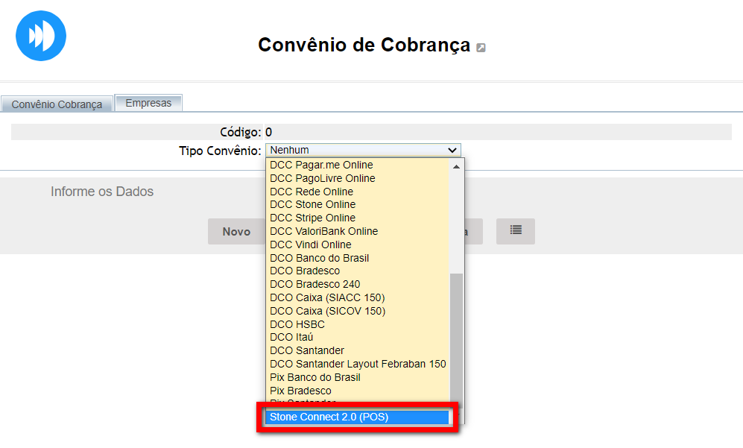
Task: Select DCC Pagar.me Online from list
Action: pyautogui.click(x=321, y=165)
